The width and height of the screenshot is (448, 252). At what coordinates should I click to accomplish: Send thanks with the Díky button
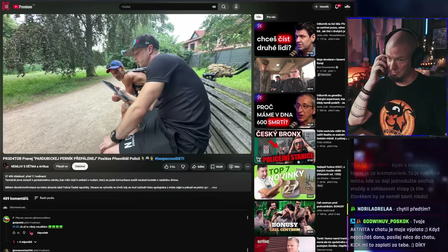[x=234, y=167]
